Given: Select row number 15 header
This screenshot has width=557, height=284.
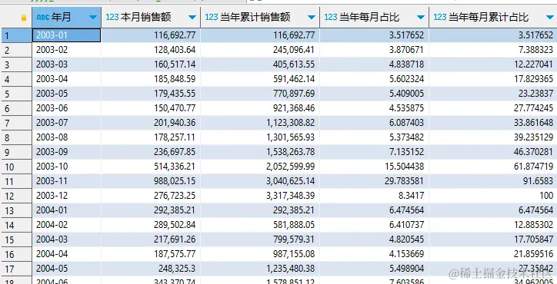Looking at the screenshot, I should pos(16,239).
